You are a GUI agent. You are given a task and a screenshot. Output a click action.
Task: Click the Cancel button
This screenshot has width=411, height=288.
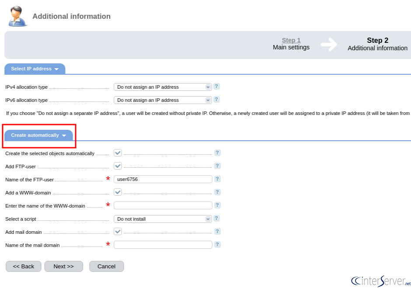point(106,266)
